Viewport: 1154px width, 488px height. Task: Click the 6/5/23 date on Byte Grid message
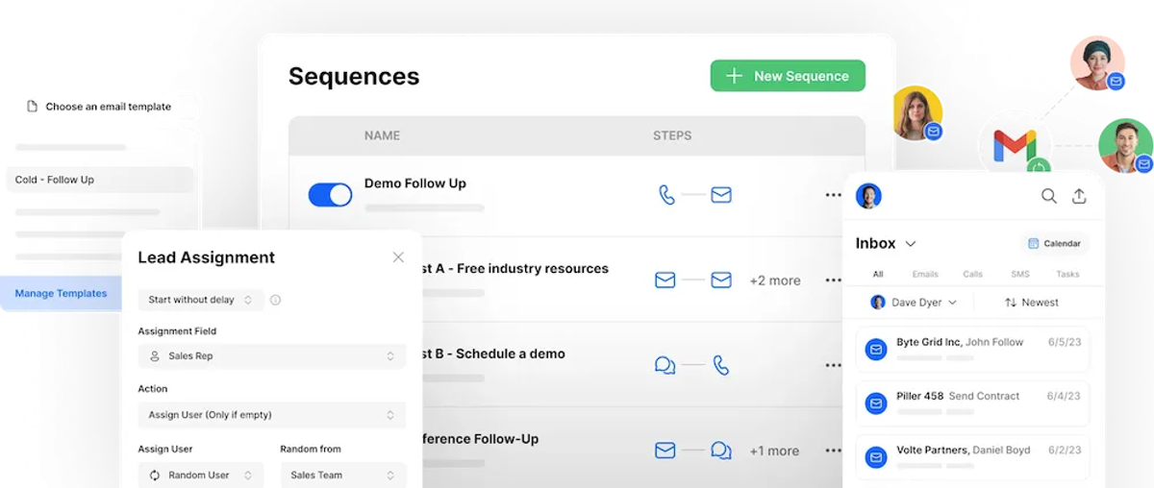(x=1064, y=342)
